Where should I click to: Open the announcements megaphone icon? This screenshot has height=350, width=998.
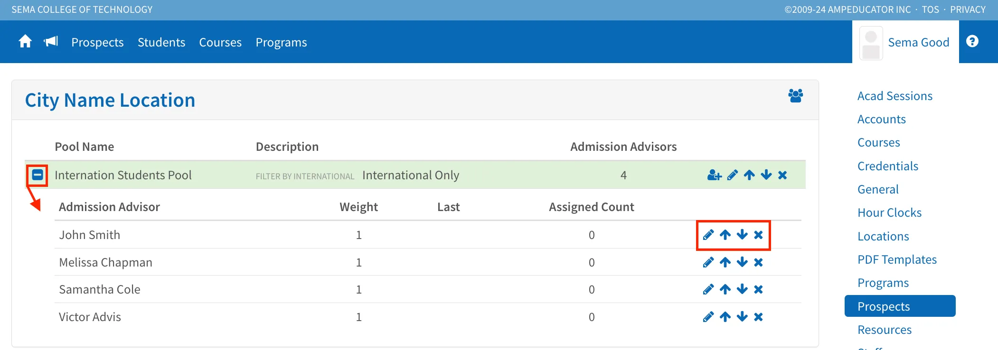51,42
